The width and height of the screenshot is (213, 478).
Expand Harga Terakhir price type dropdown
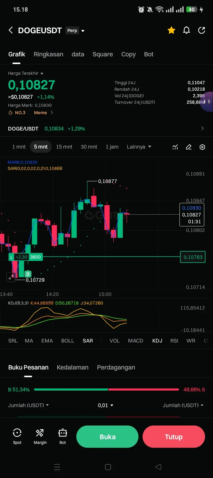tap(25, 73)
